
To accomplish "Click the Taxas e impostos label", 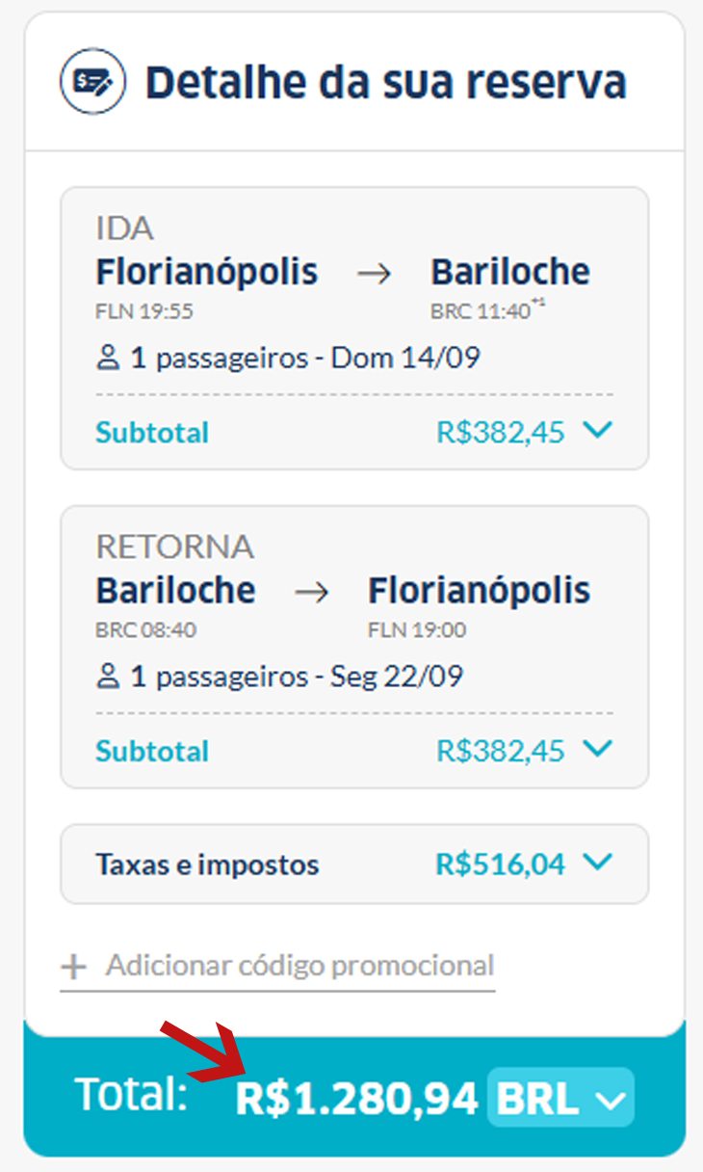I will 207,865.
